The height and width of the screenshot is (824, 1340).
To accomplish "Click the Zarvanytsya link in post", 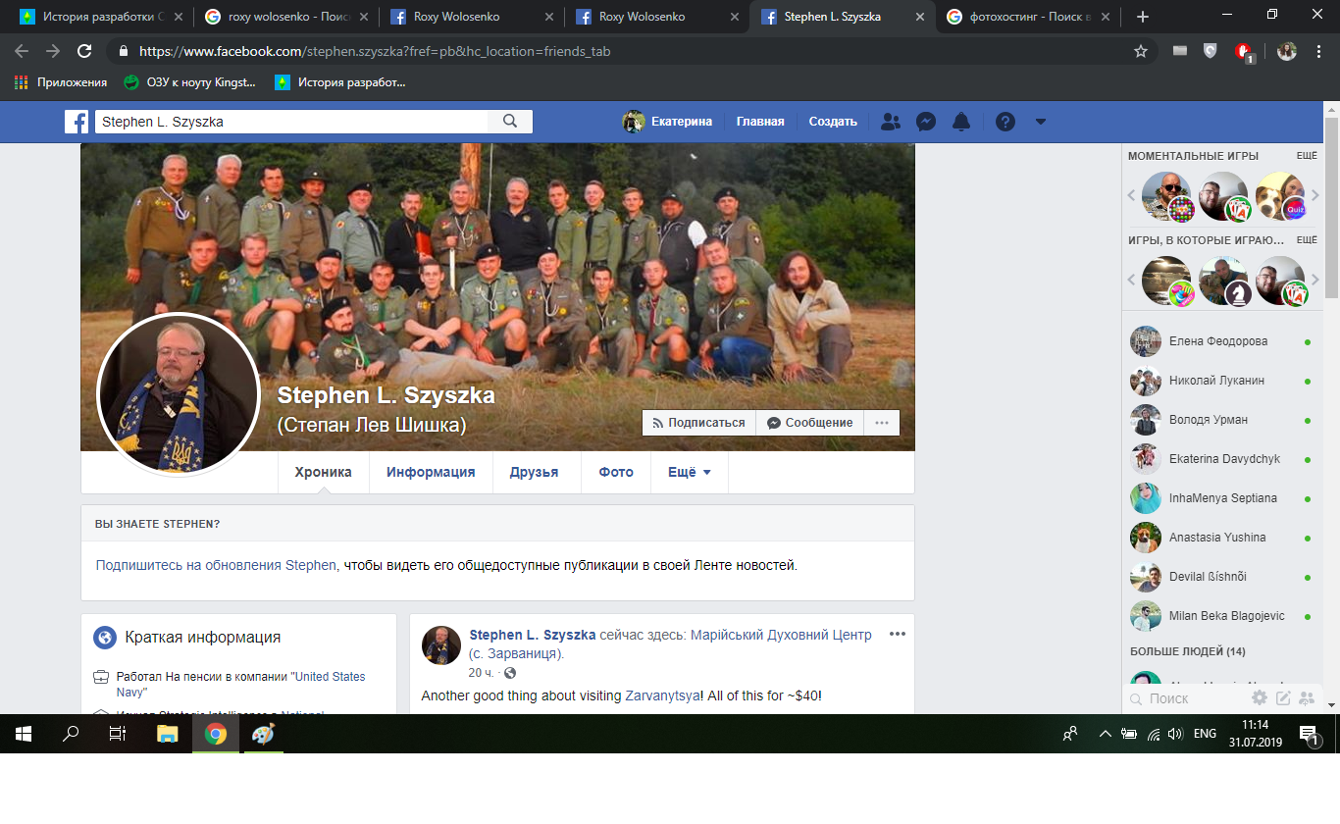I will coord(662,695).
